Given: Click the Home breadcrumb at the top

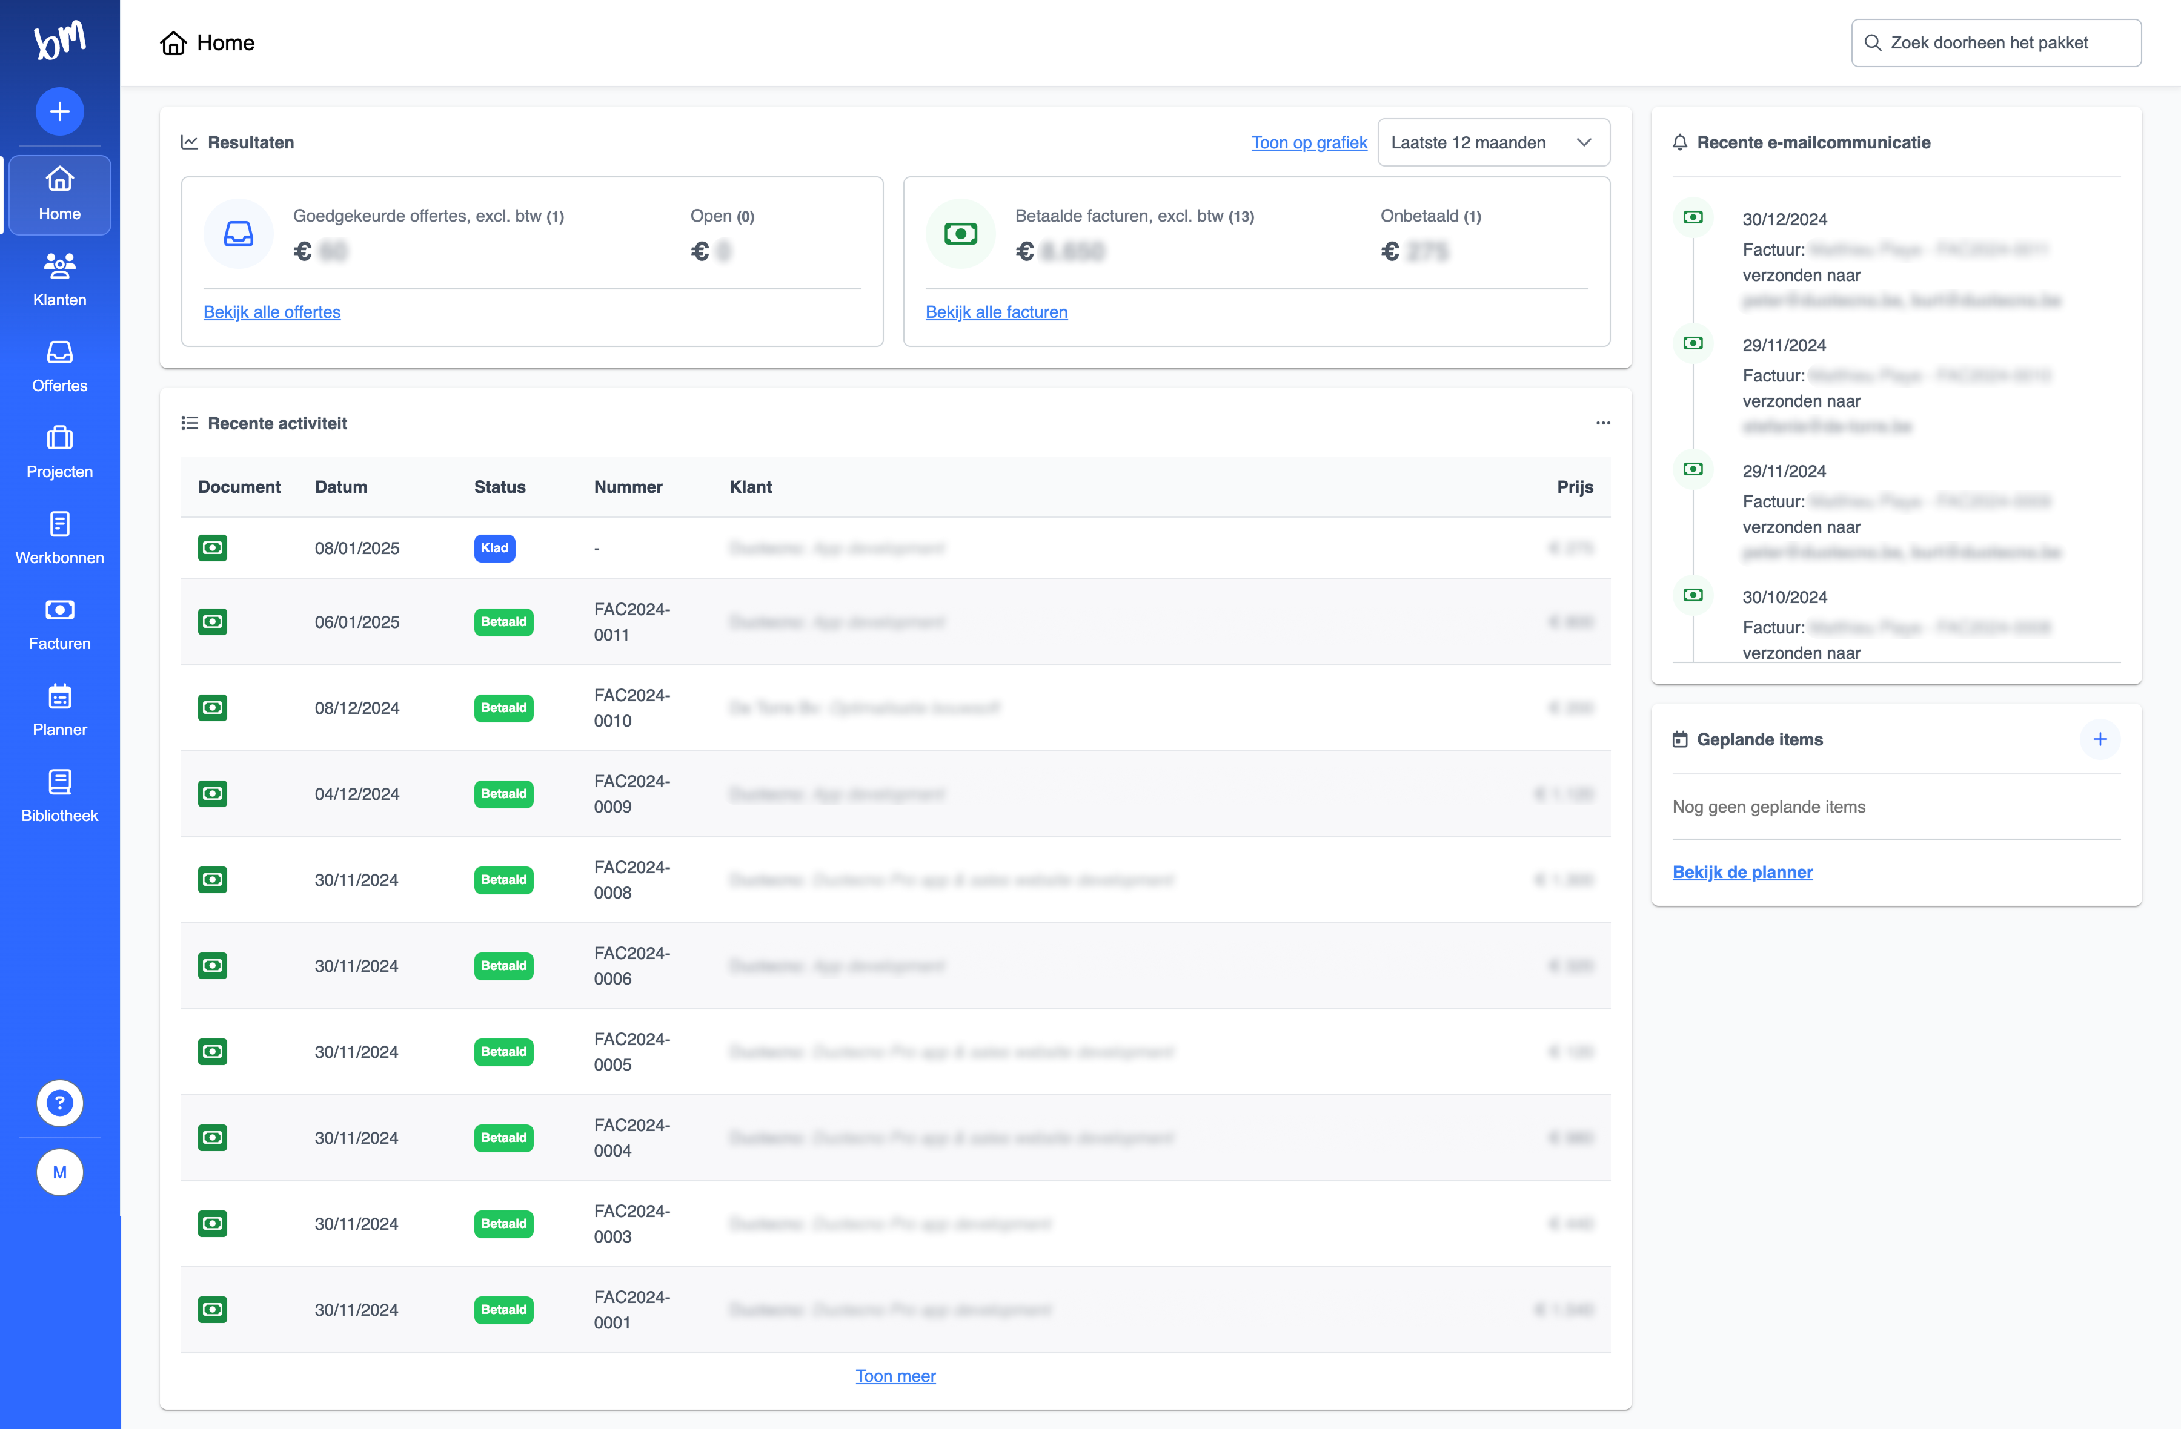Looking at the screenshot, I should 225,42.
